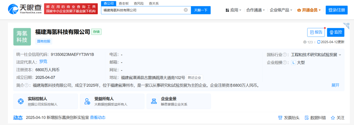The image size is (354, 125).
Task: Expand the 应用 dropdown menu
Action: 240,10
